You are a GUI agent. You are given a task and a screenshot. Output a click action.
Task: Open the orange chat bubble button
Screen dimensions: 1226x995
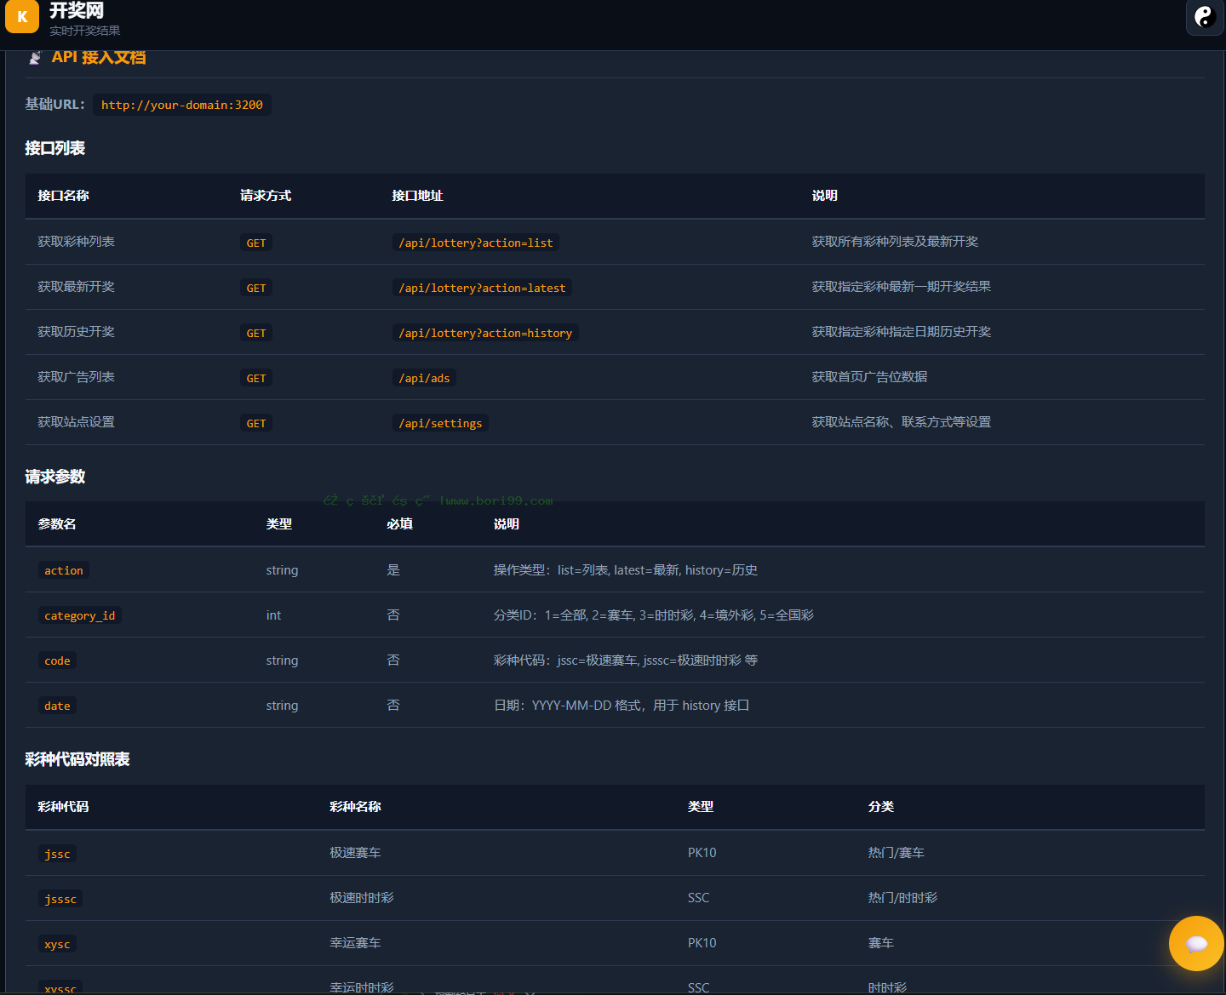coord(1196,943)
